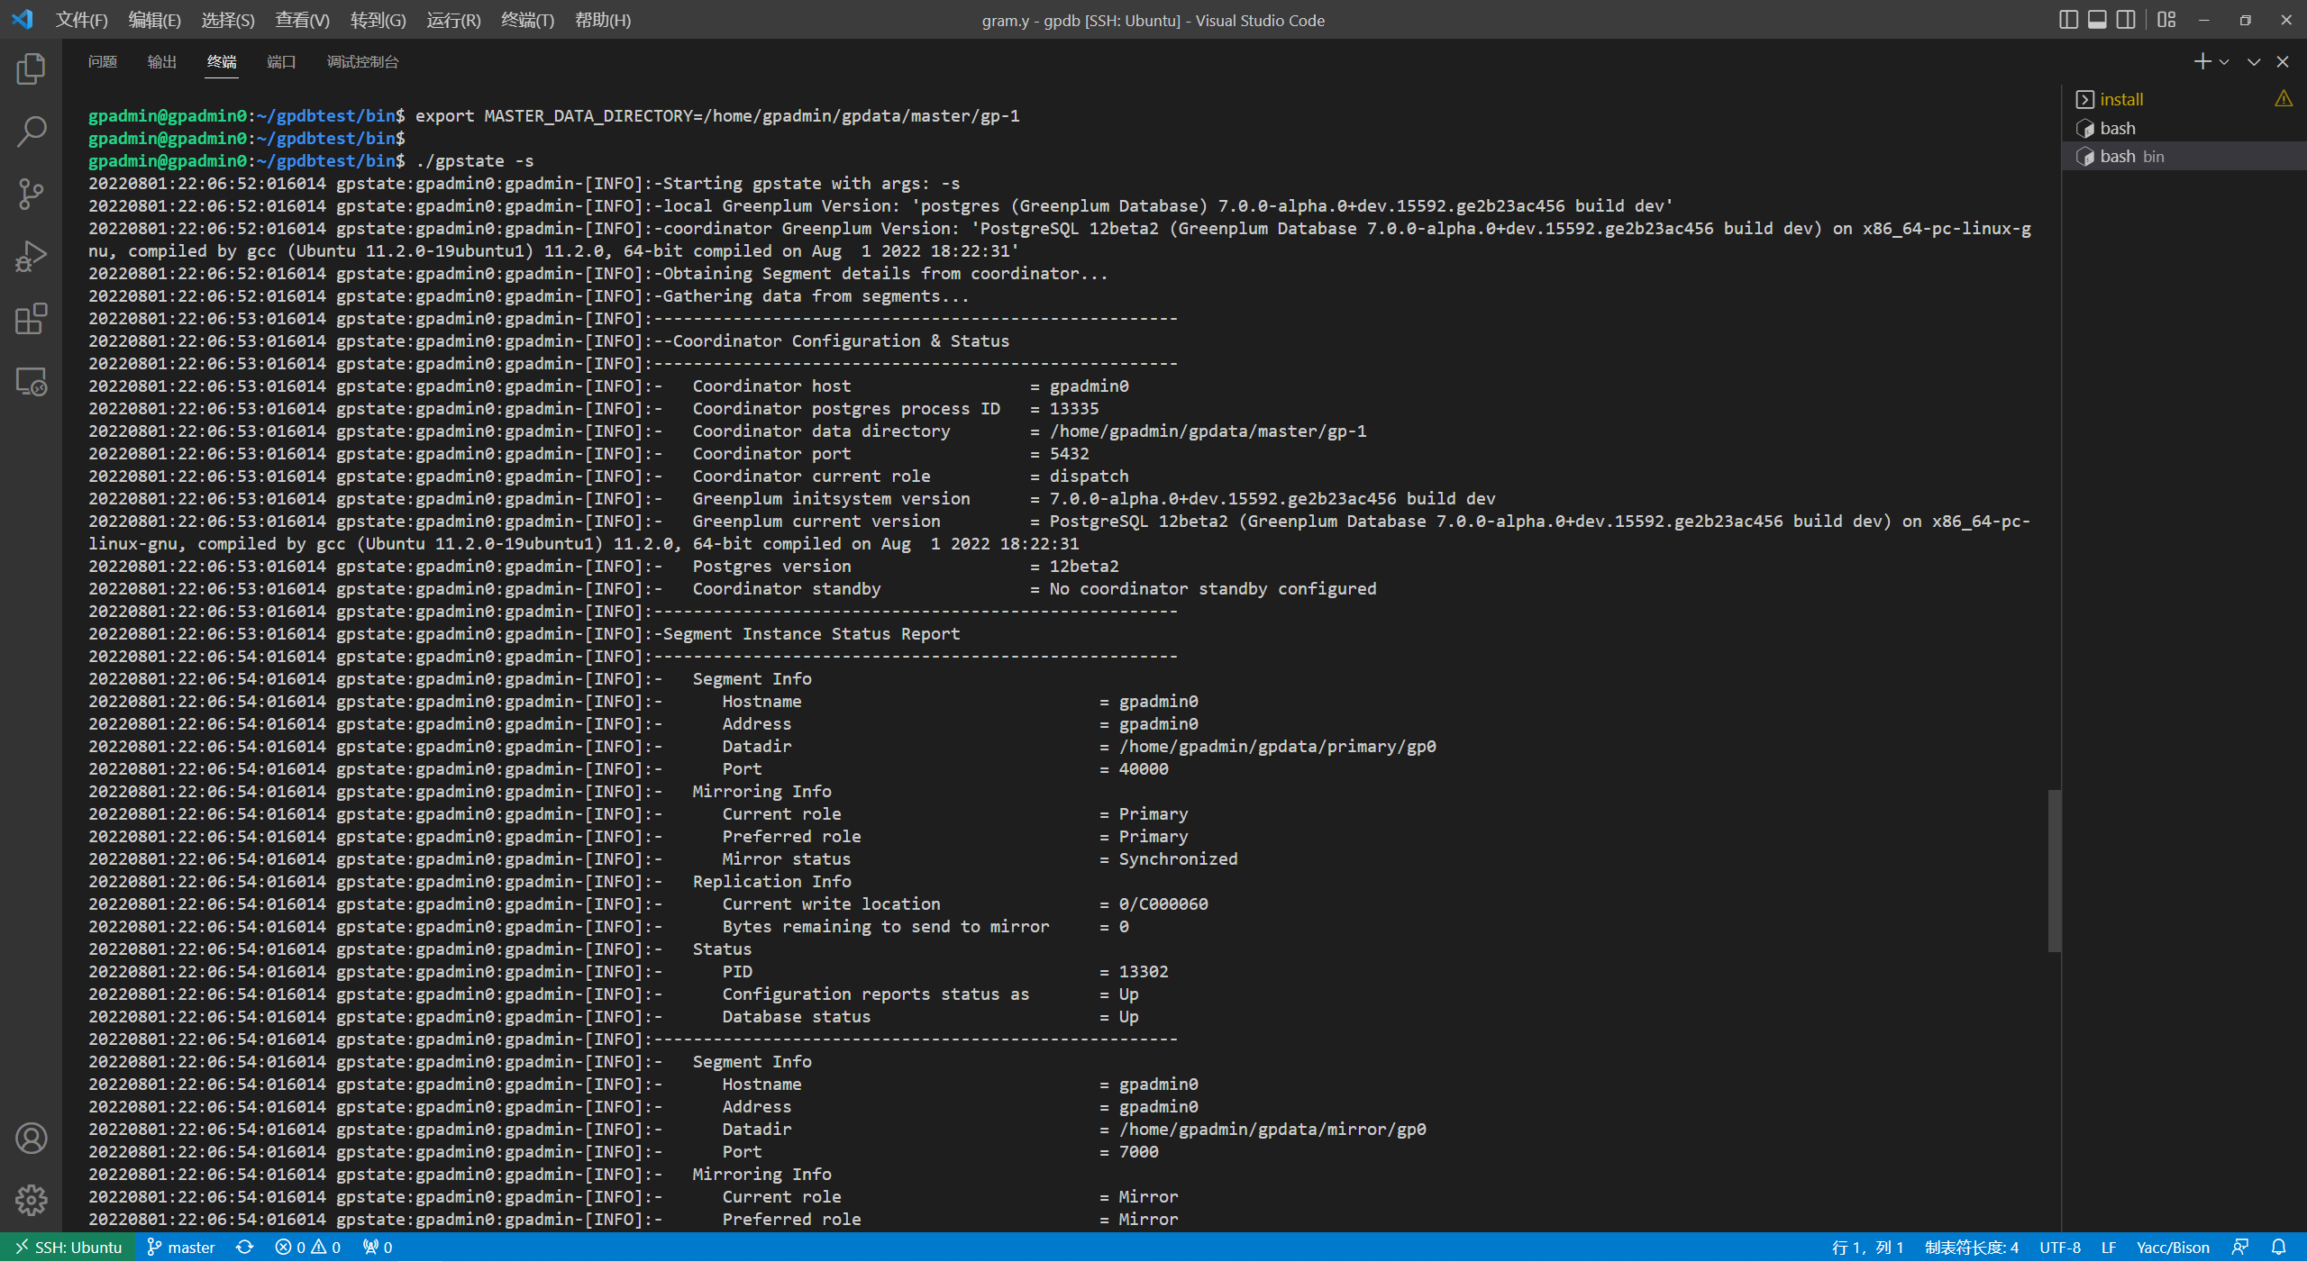Image resolution: width=2307 pixels, height=1262 pixels.
Task: Create a new terminal with plus icon
Action: click(2202, 61)
